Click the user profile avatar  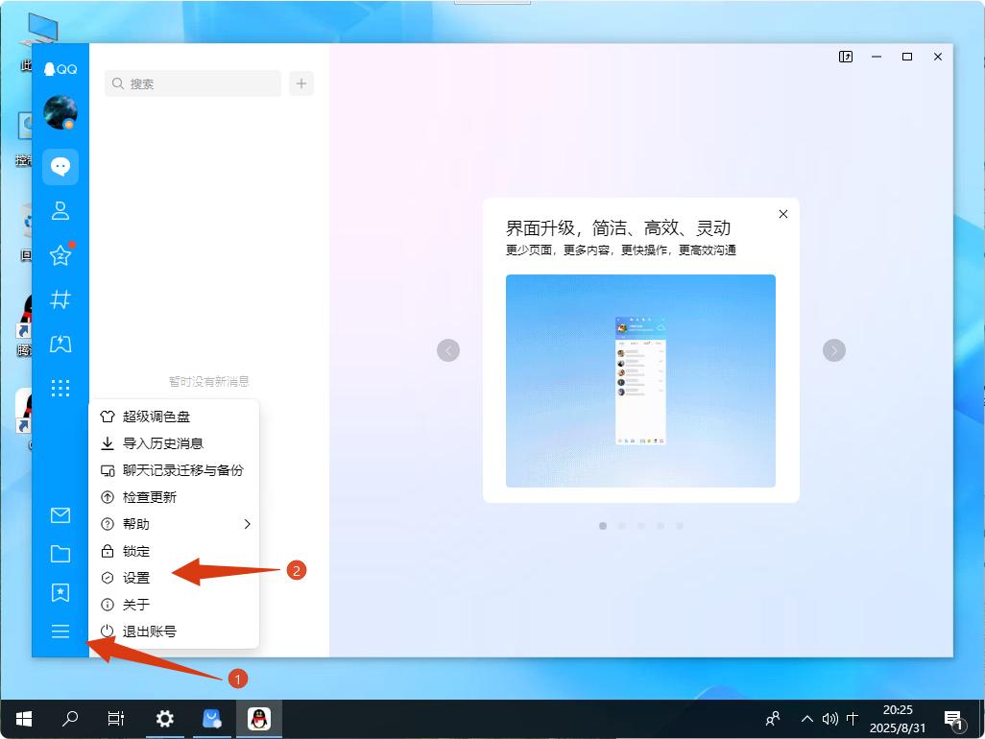60,112
